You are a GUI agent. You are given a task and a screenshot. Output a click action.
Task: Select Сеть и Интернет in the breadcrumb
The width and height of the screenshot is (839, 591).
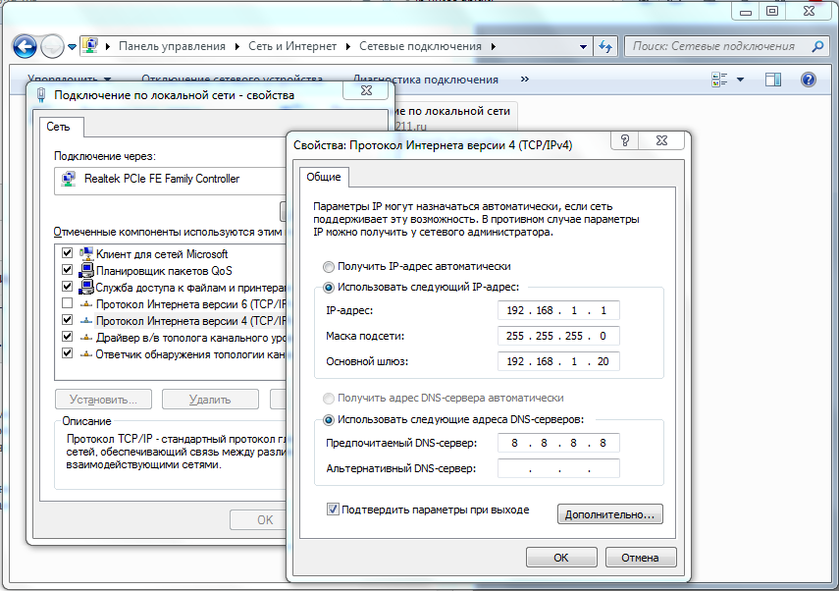(292, 46)
